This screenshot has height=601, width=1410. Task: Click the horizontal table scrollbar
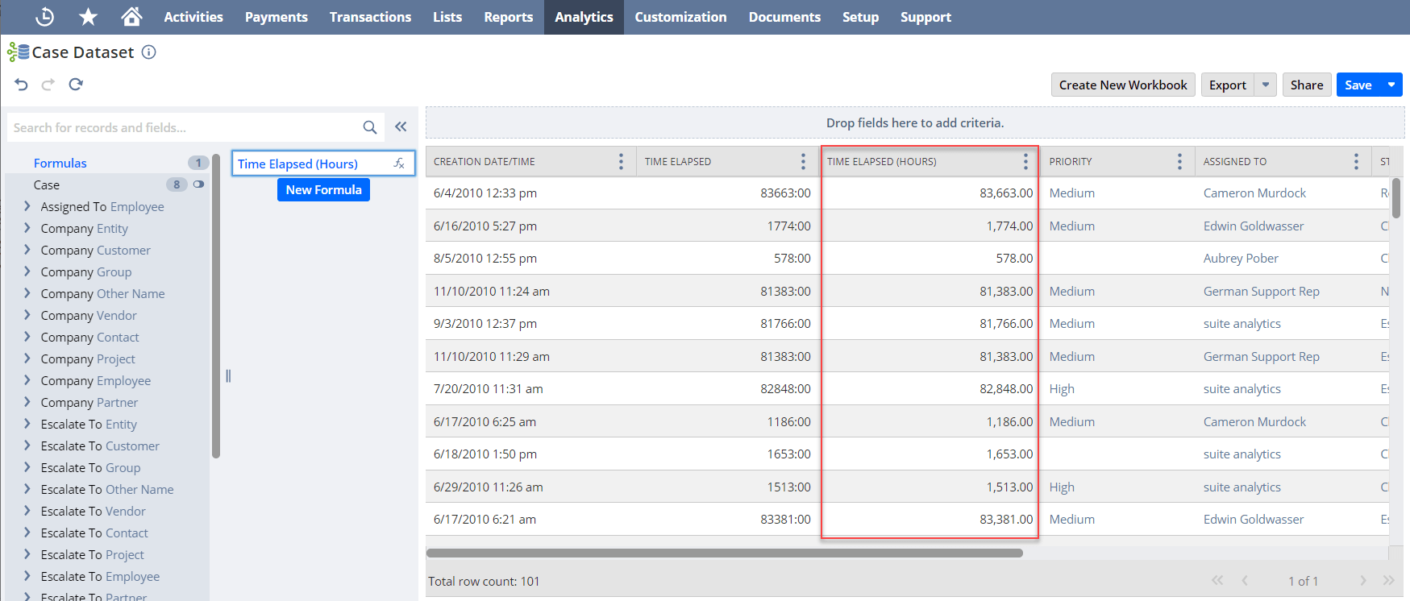[724, 553]
